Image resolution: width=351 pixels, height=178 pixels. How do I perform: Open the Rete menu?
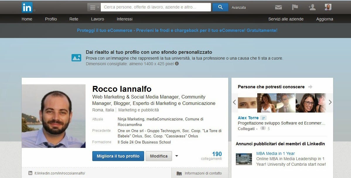pyautogui.click(x=74, y=19)
